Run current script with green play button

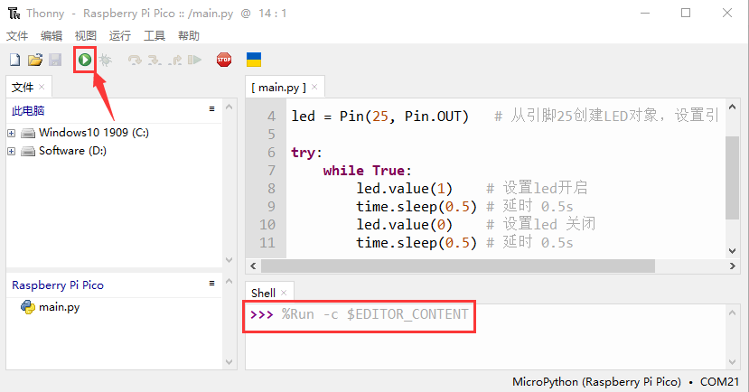[x=85, y=60]
